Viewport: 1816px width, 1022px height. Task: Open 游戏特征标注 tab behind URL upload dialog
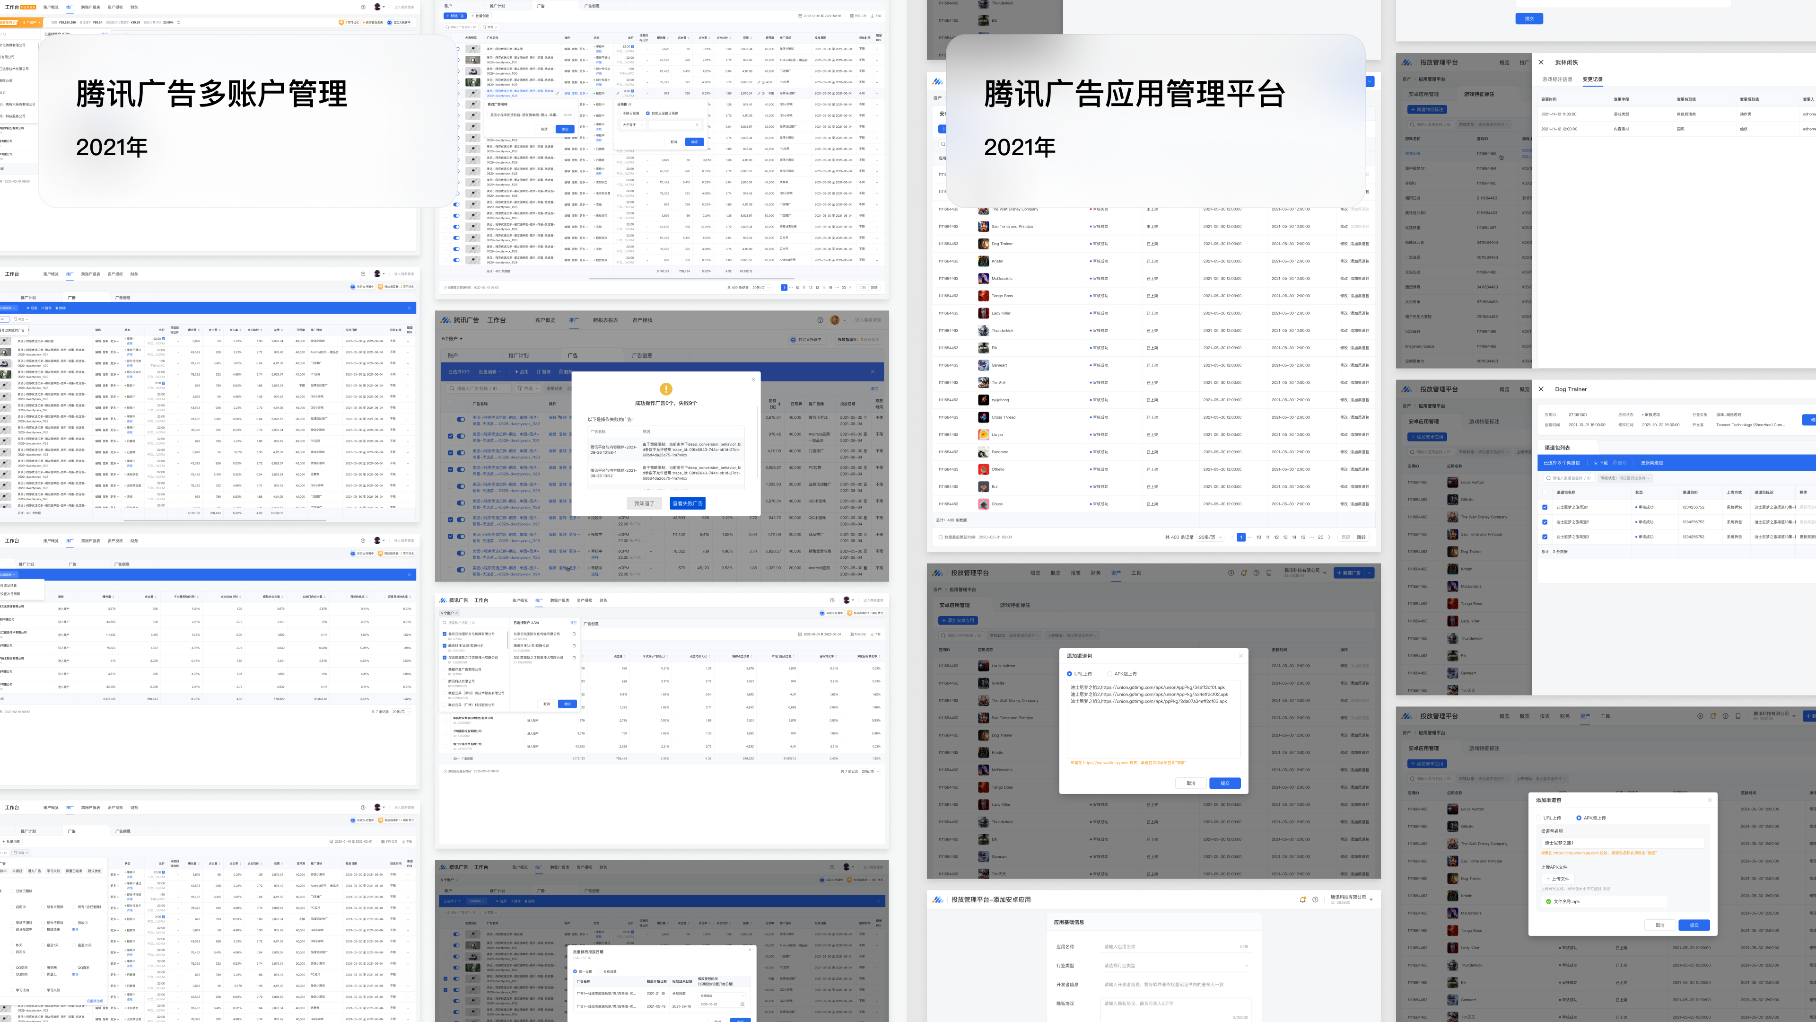(1014, 605)
